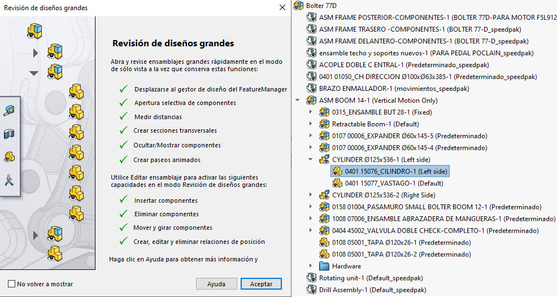Click the Retractable Boom-1 assembly icon

(324, 124)
